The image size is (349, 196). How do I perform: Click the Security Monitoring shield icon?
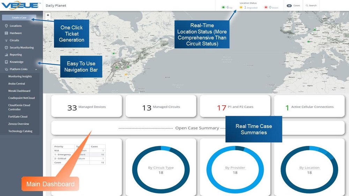pyautogui.click(x=6, y=48)
